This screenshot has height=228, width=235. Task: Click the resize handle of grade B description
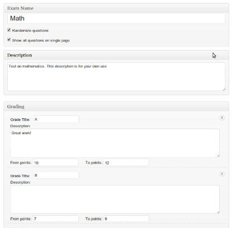[218, 212]
